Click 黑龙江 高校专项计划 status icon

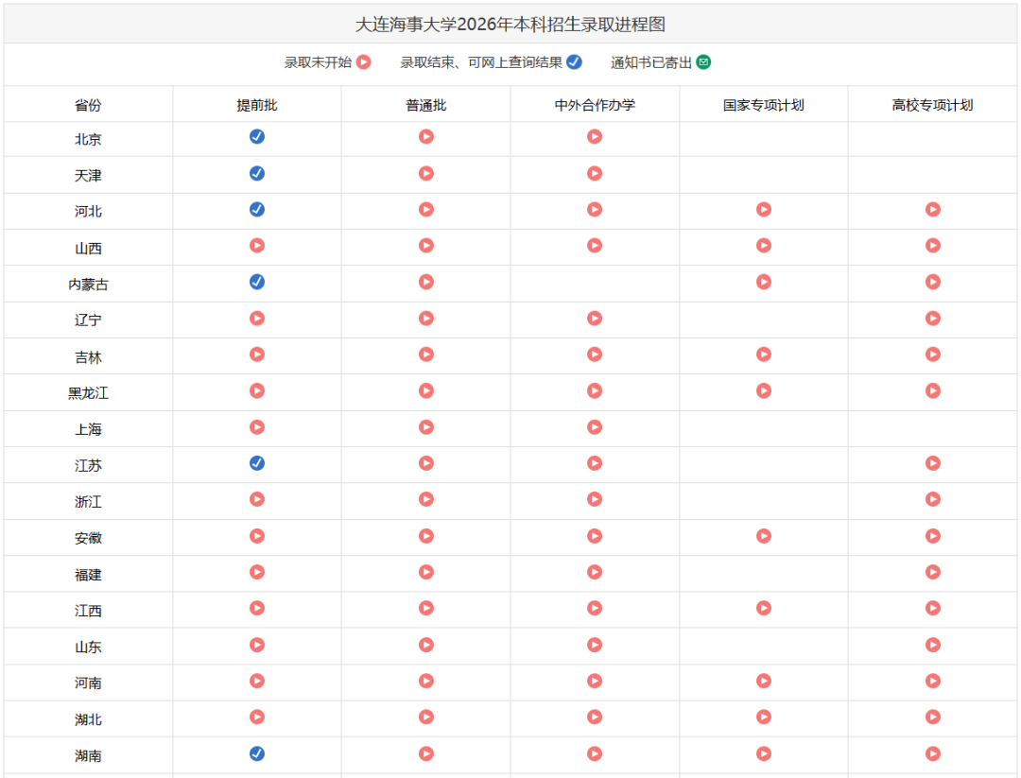pos(933,390)
